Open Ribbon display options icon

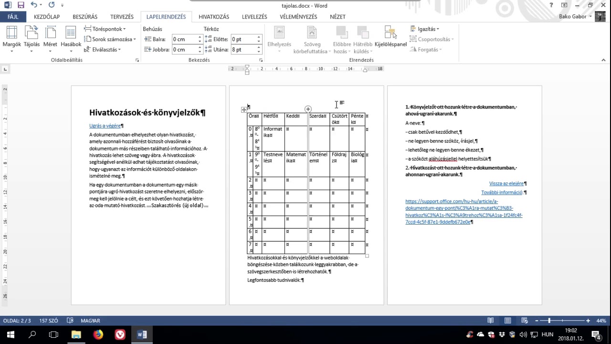564,5
